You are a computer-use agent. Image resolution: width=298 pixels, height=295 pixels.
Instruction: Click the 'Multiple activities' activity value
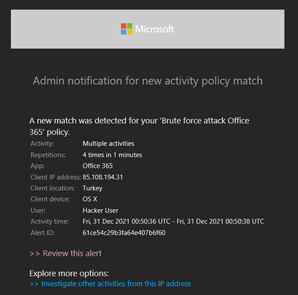pos(108,143)
